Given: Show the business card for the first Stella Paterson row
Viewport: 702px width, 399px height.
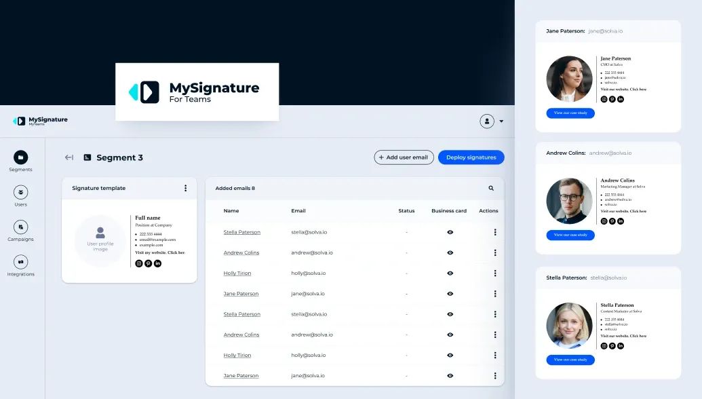Looking at the screenshot, I should 450,232.
